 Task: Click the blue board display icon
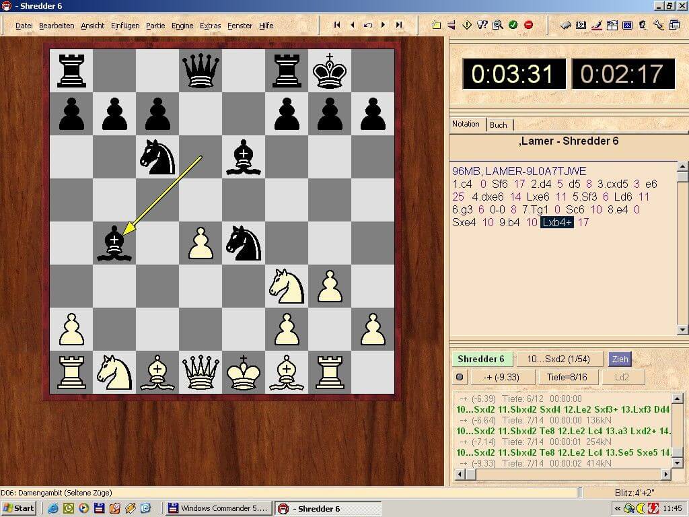pos(627,25)
